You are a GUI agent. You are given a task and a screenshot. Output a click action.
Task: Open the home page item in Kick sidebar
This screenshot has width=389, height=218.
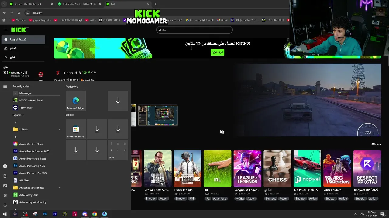coord(23,40)
